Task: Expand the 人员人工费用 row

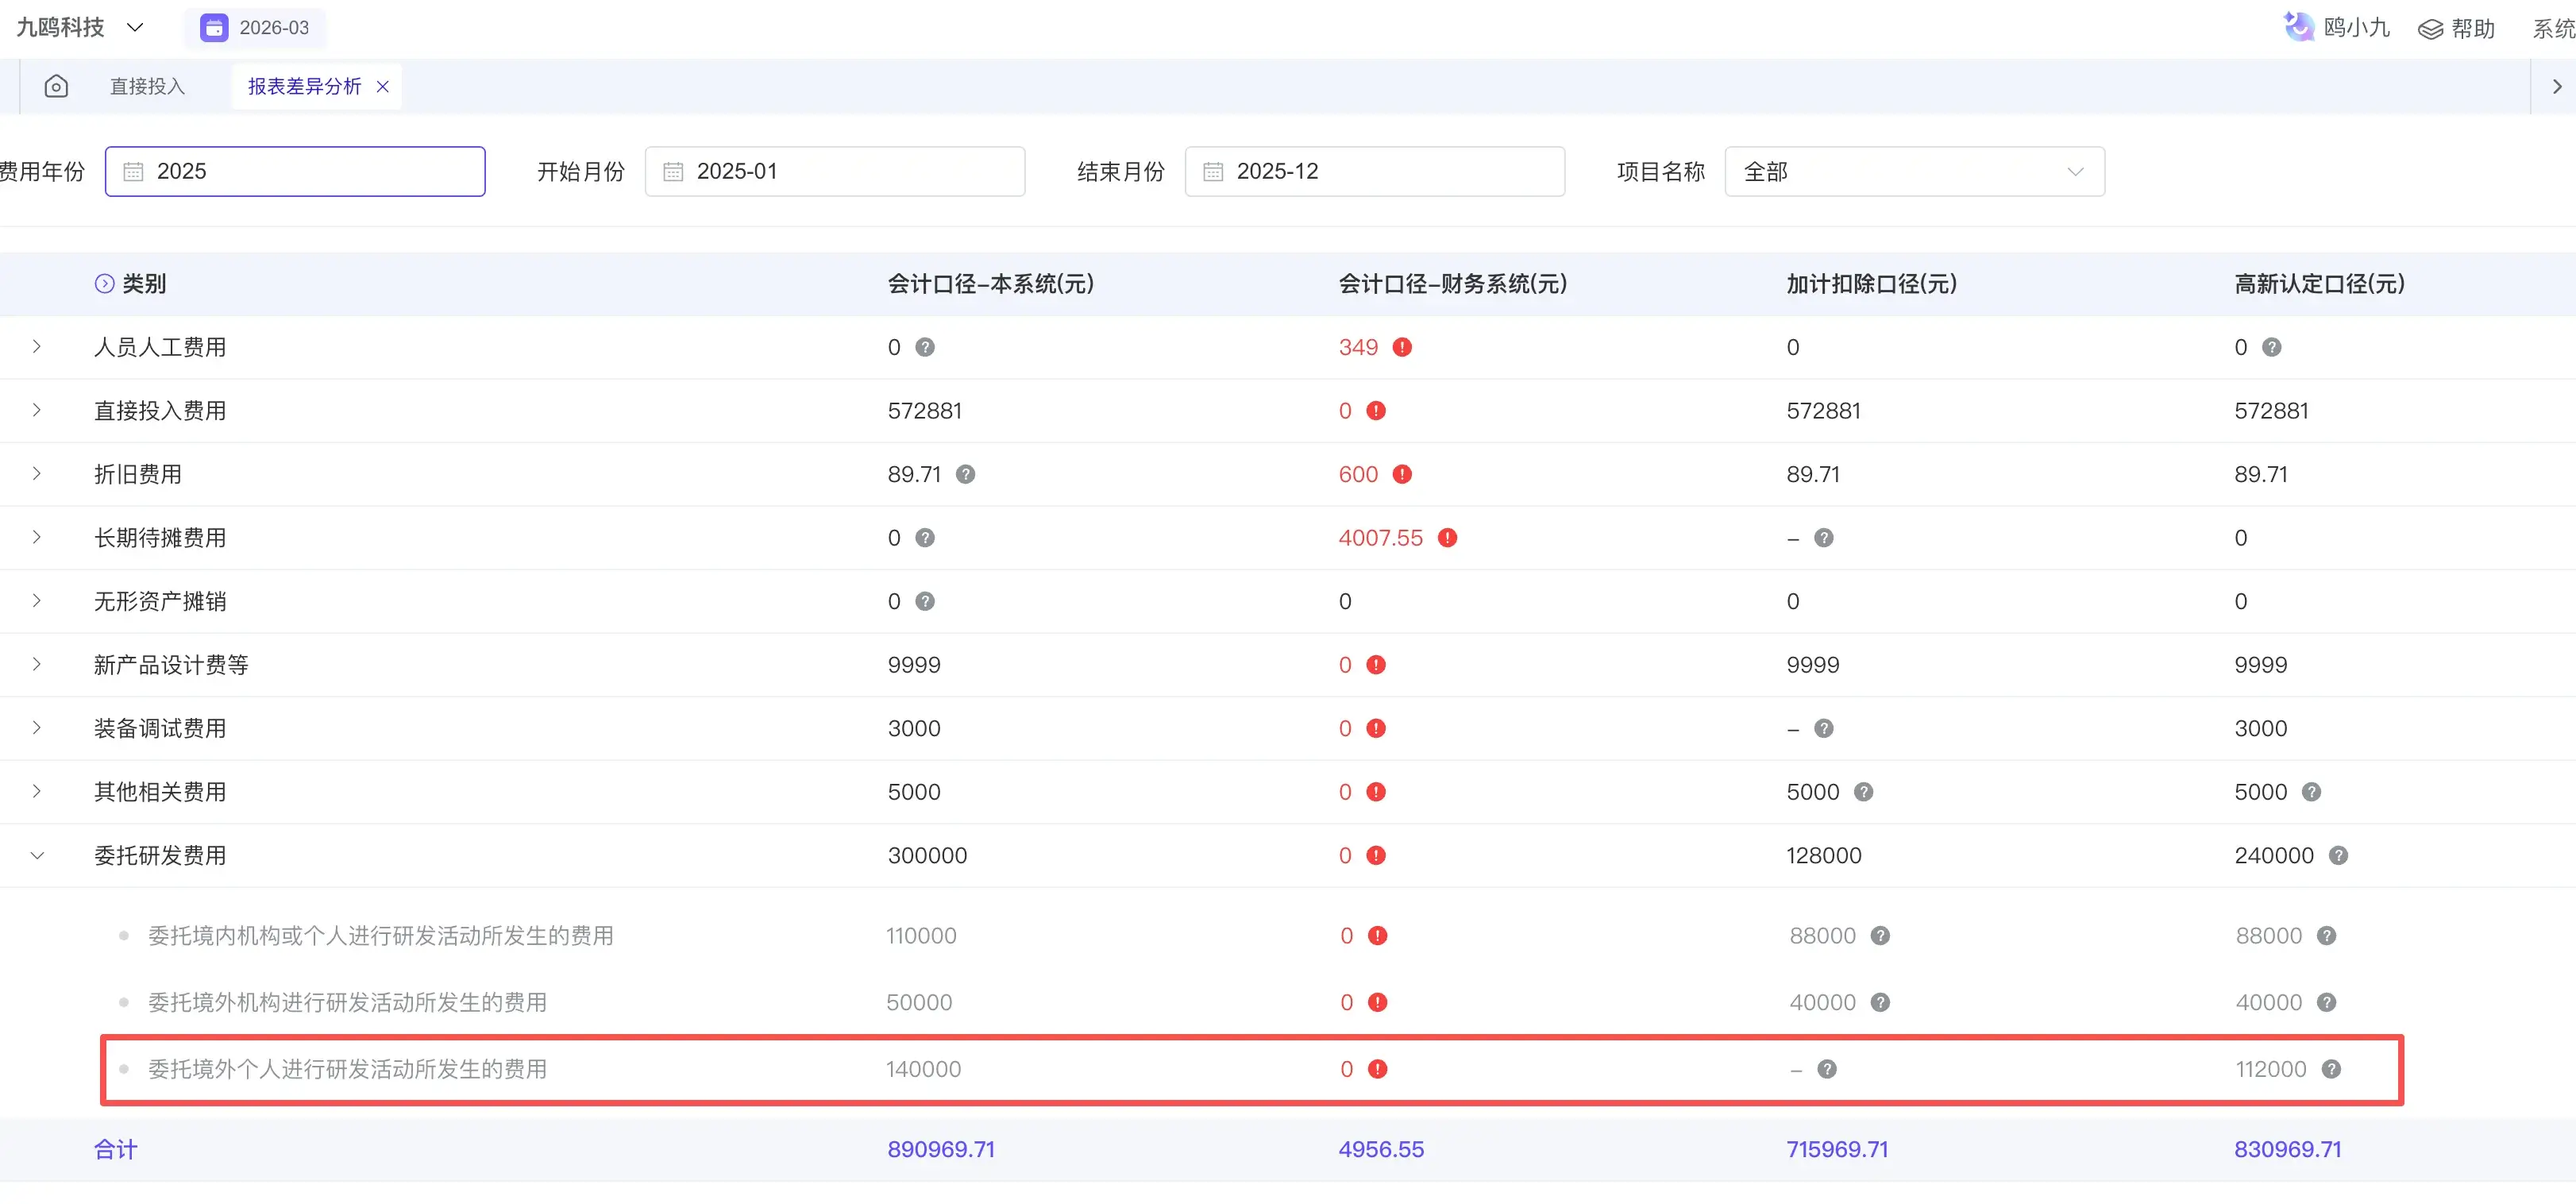Action: pos(37,347)
